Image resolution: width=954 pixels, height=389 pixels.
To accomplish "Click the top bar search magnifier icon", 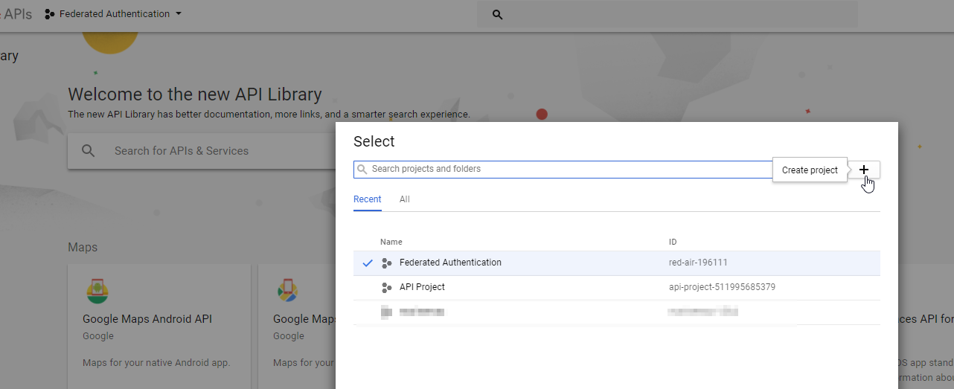I will 498,14.
